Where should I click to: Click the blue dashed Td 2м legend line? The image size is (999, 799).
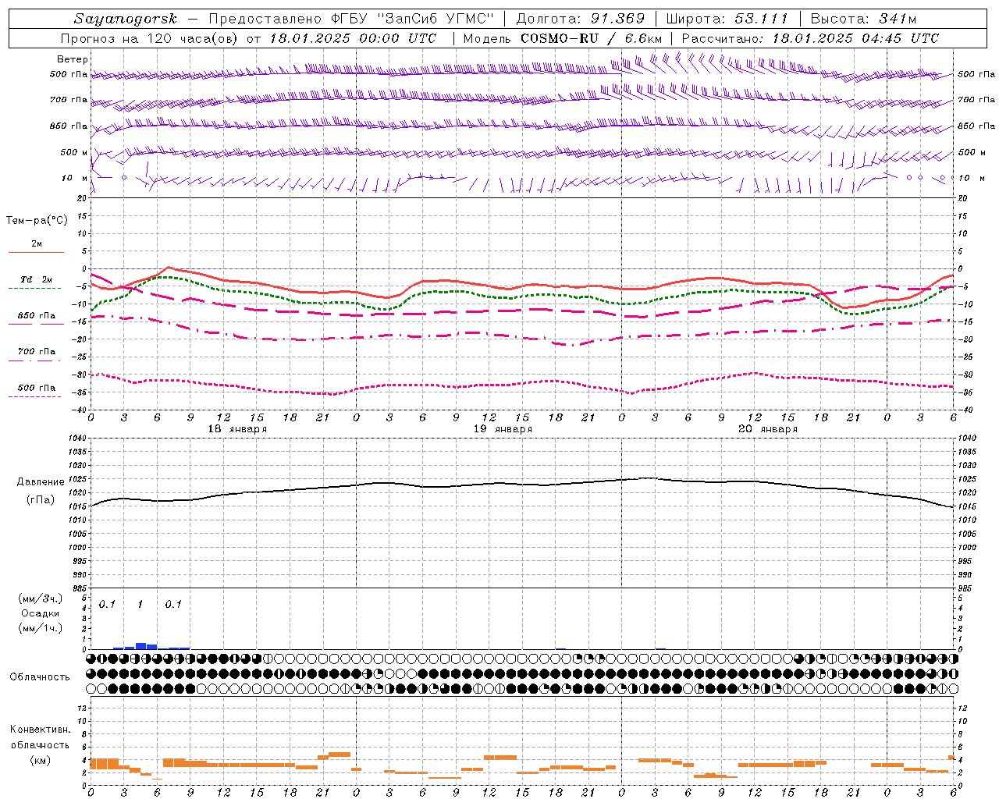(34, 289)
